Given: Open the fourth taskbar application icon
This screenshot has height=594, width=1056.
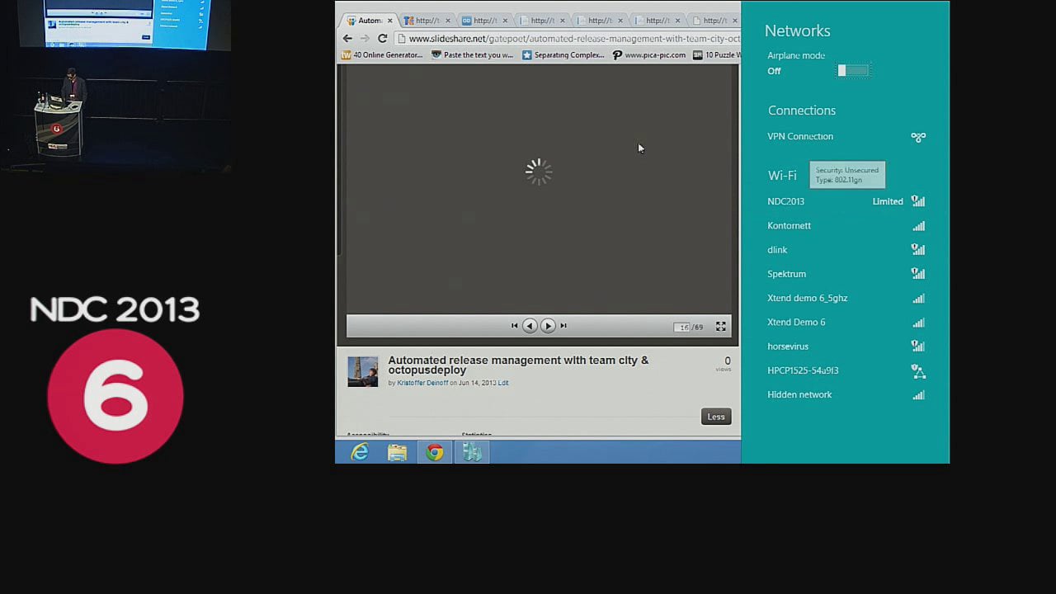Looking at the screenshot, I should 472,452.
